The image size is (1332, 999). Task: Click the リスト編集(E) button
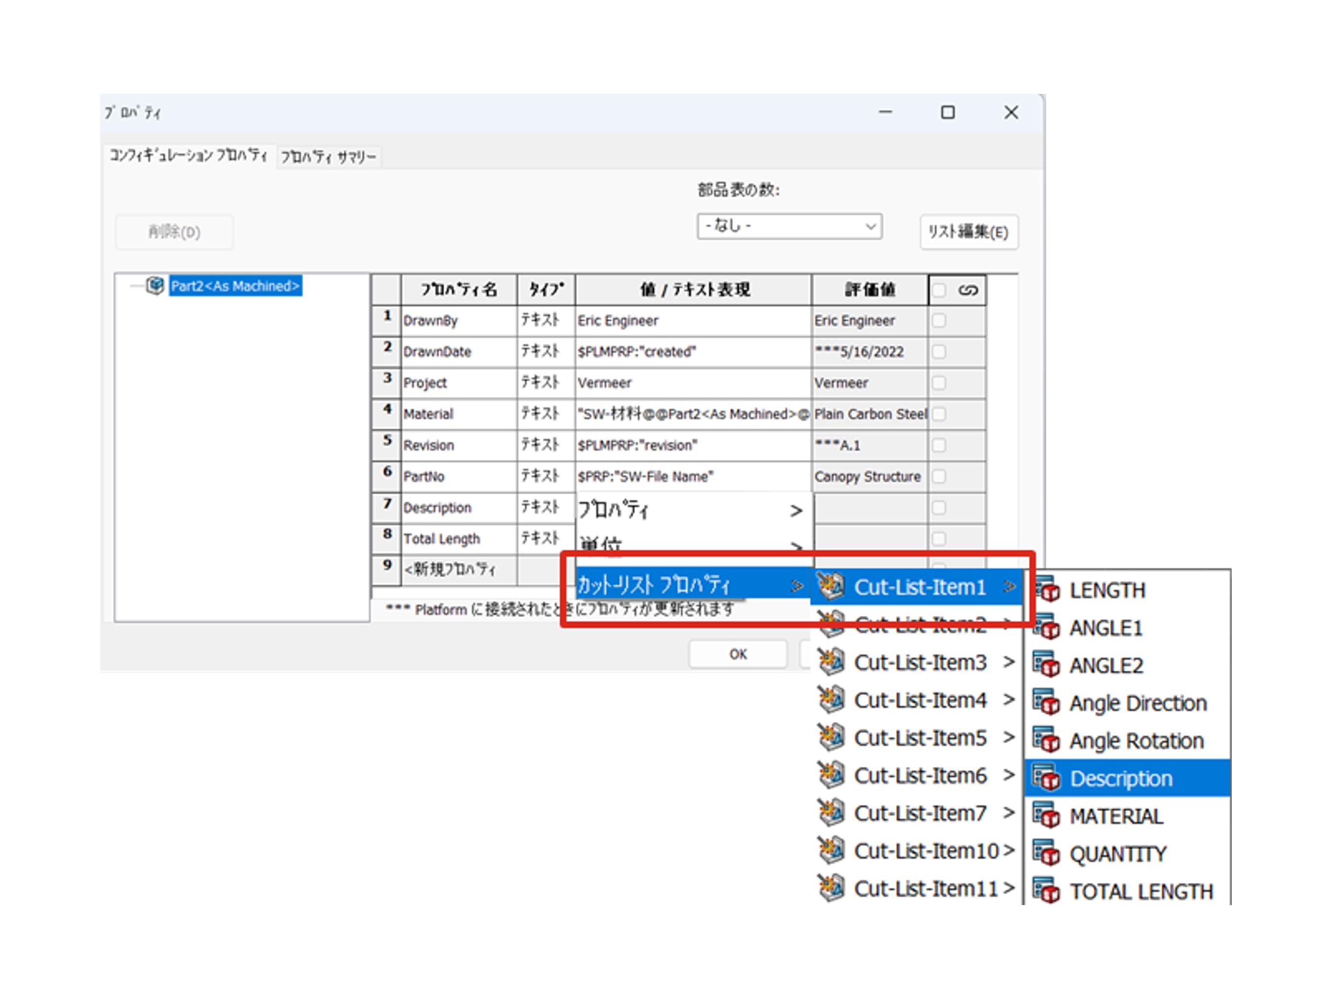[968, 232]
